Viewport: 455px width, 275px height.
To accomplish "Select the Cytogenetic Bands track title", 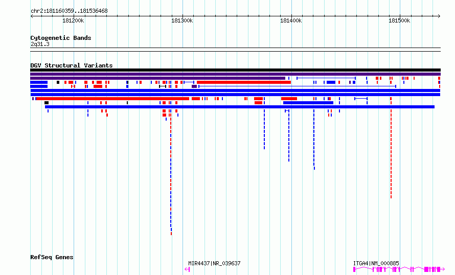I will [61, 38].
